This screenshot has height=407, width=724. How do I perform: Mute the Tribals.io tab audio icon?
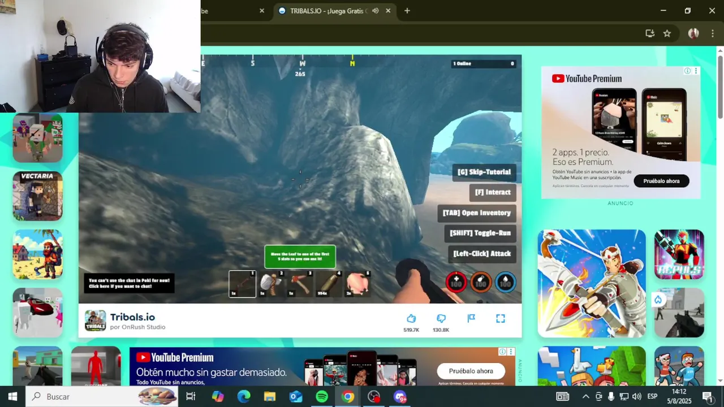376,11
